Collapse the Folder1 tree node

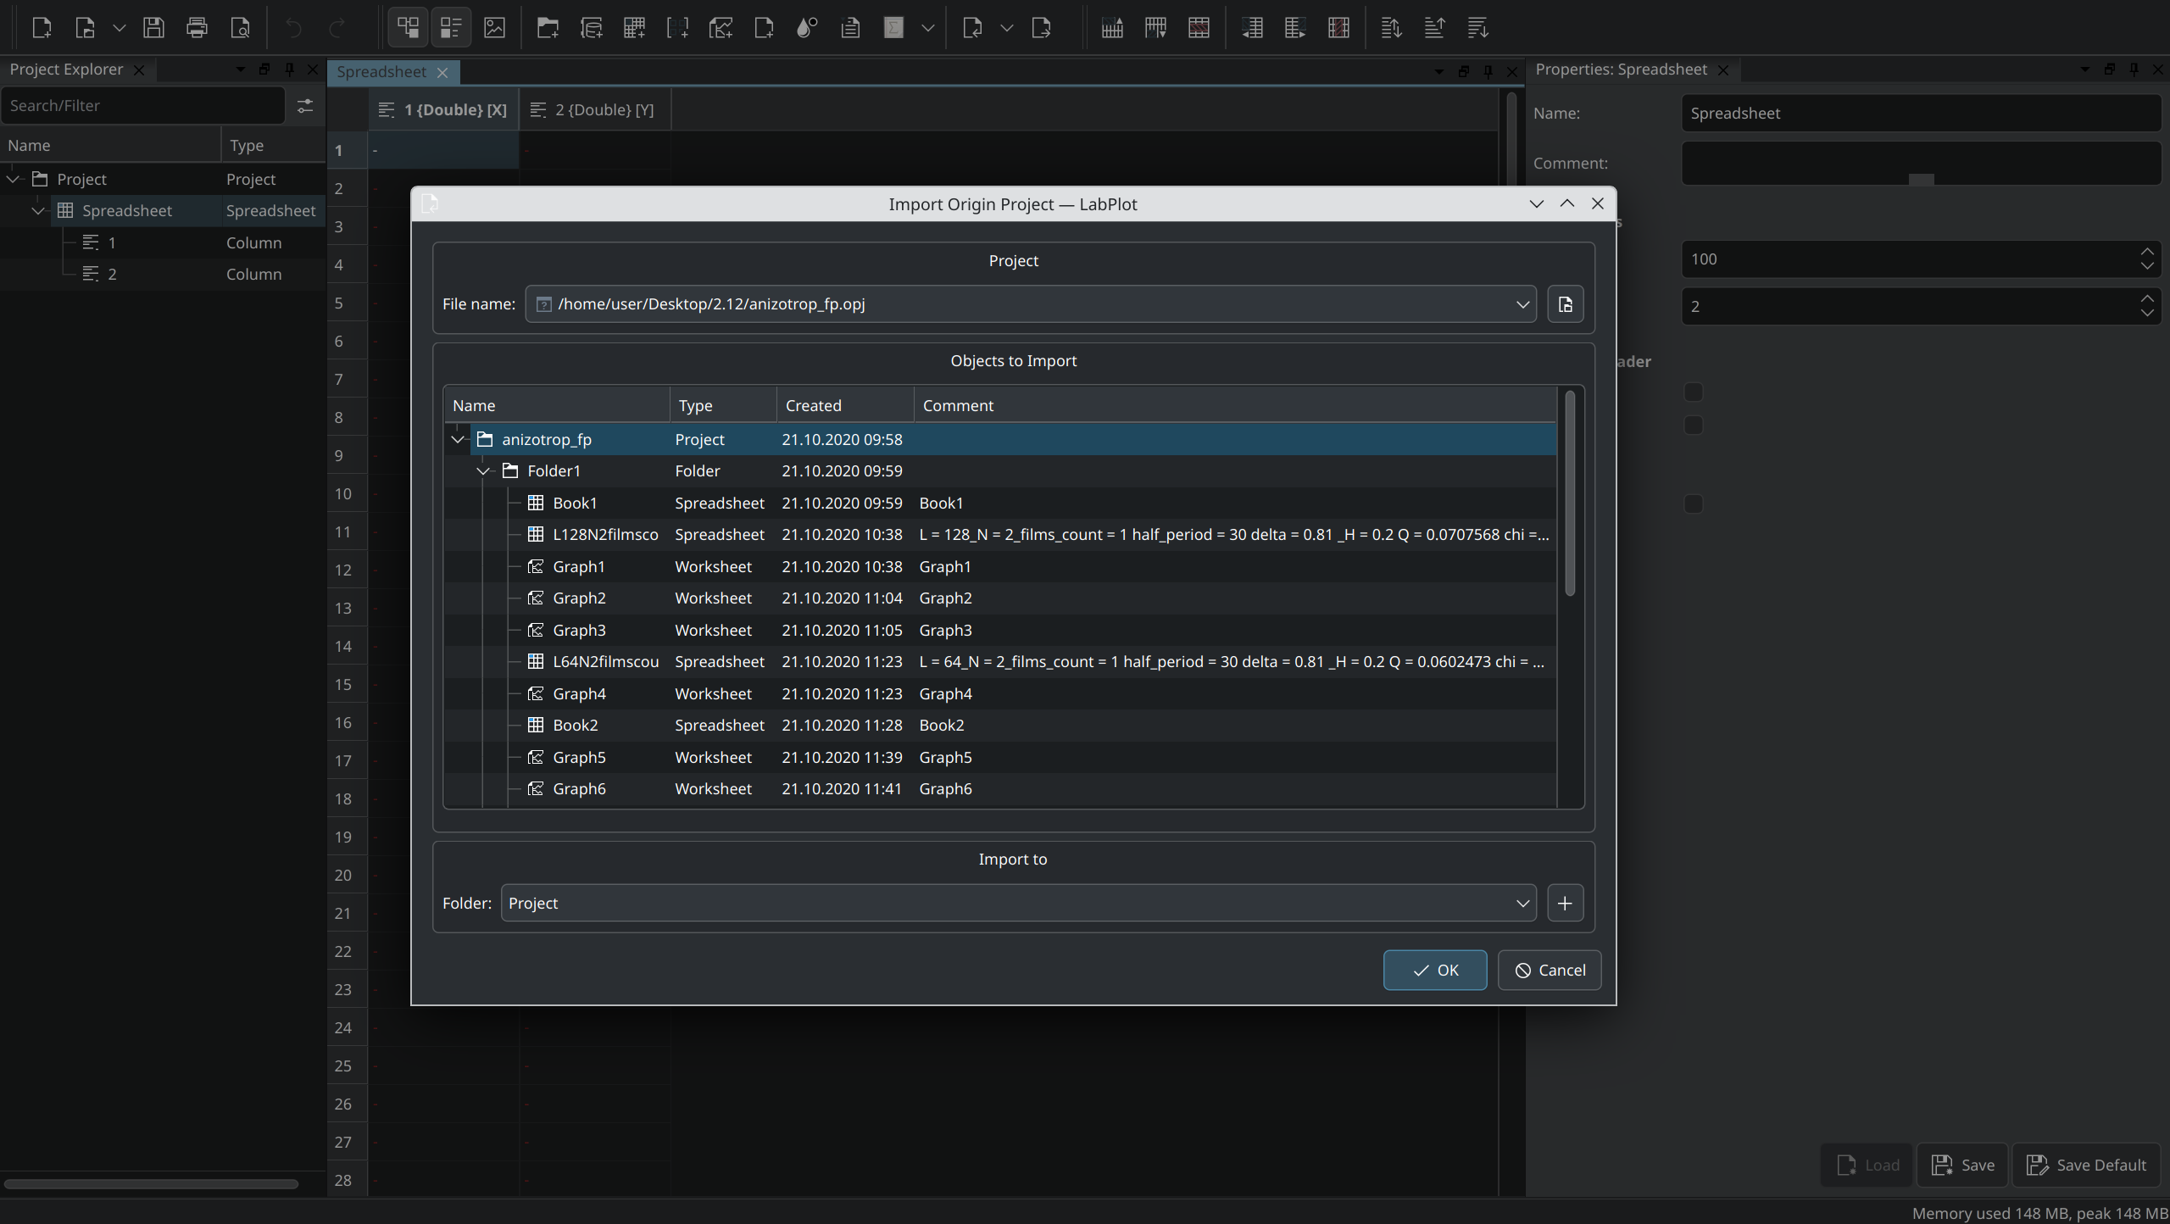[x=483, y=471]
